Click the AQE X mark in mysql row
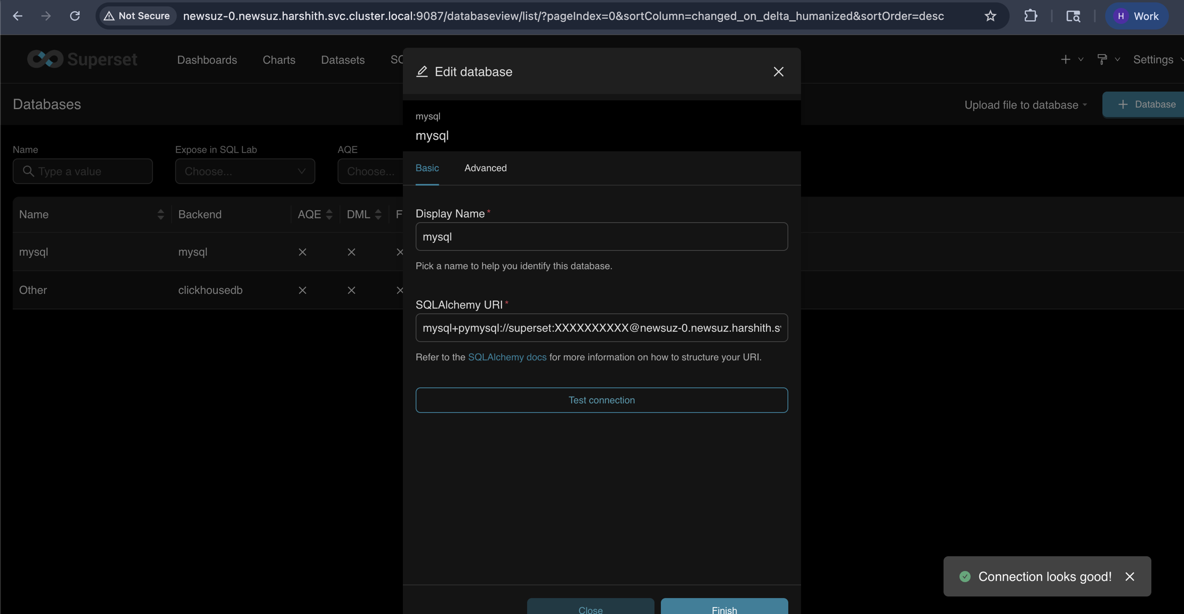The width and height of the screenshot is (1184, 614). click(x=302, y=252)
